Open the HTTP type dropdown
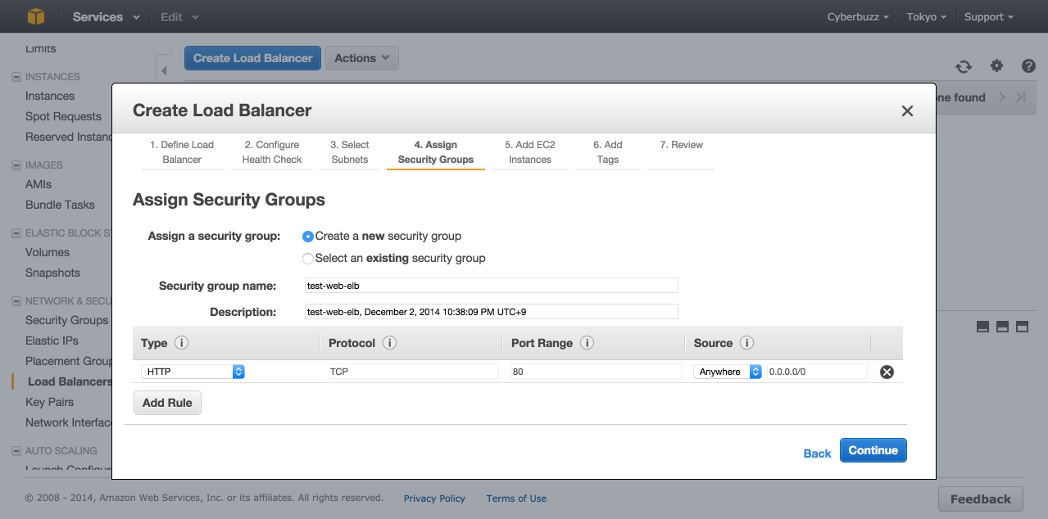 193,372
